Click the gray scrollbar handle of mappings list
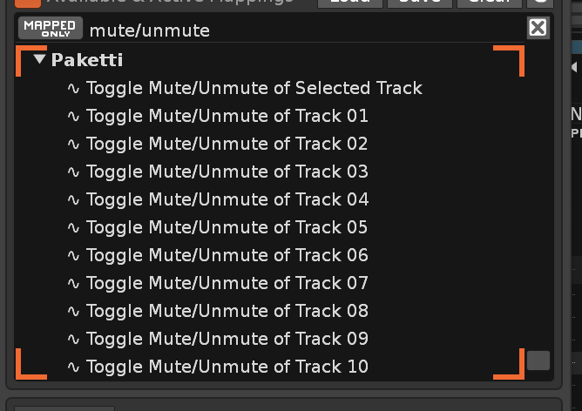 pos(538,360)
